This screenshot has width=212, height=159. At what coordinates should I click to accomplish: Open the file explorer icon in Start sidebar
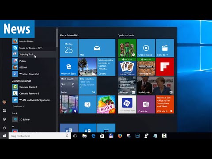click(4, 110)
